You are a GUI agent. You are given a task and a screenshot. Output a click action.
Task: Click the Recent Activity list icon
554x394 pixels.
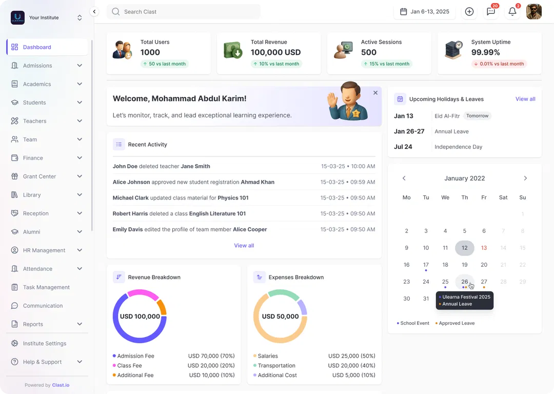[x=118, y=144]
